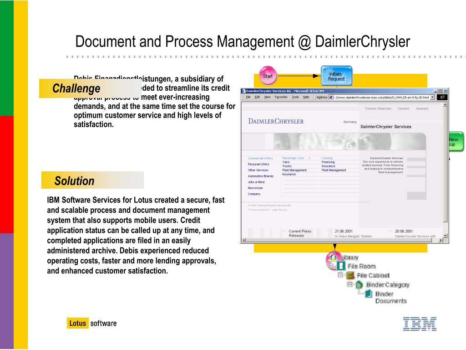Click the horizontal scrollbar left arrow in IE

coord(244,240)
